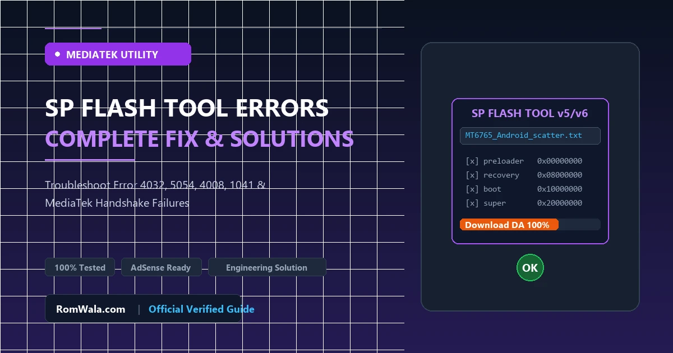
Task: Click the Download DA 100% progress bar
Action: (530, 225)
